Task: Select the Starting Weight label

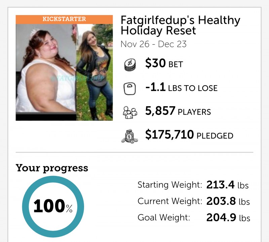Action: 170,185
